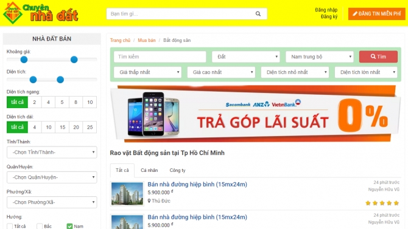The width and height of the screenshot is (408, 229).
Task: Check the Tất cả direction checkbox
Action: click(10, 226)
